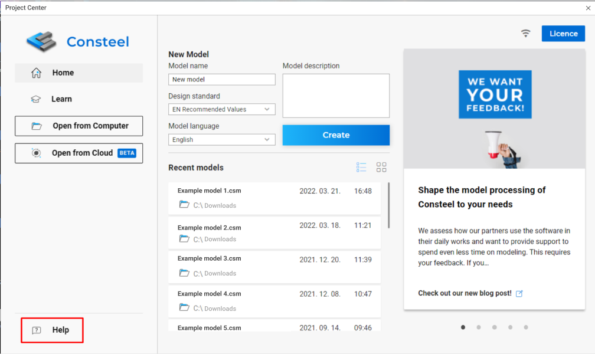Click the time 11:21 of Example model 2

tap(363, 225)
